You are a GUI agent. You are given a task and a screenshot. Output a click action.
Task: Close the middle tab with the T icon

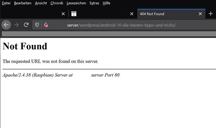coord(132,14)
